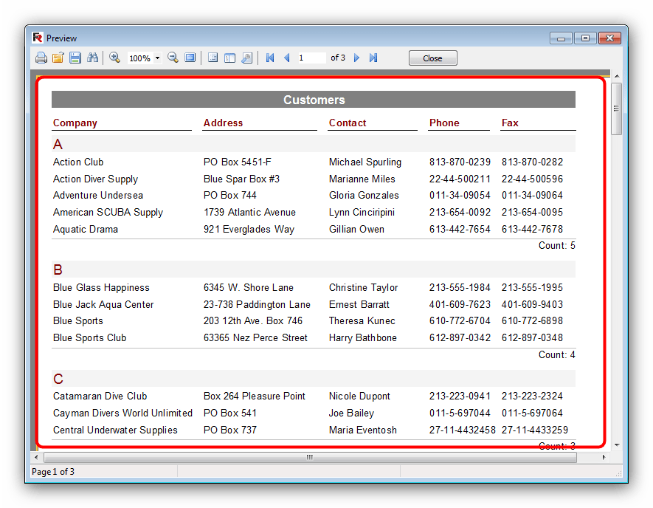
Task: Open the 100% zoom dropdown
Action: click(157, 58)
